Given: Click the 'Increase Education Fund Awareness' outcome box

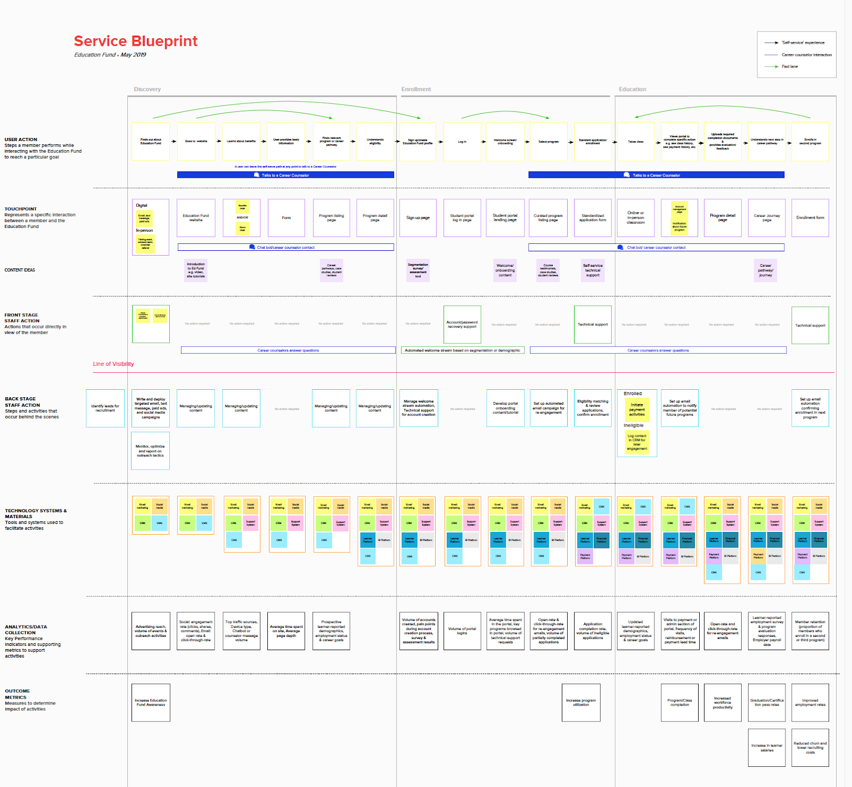Looking at the screenshot, I should point(151,703).
